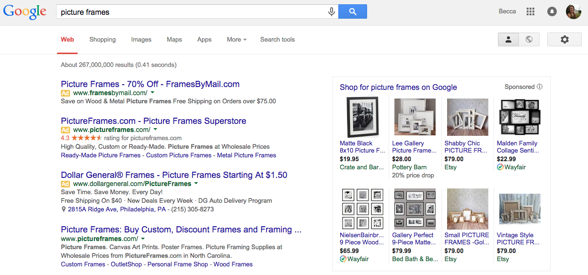
Task: Open NielsenBainbridge 9 Piece Wood thumbnail
Action: pyautogui.click(x=362, y=209)
